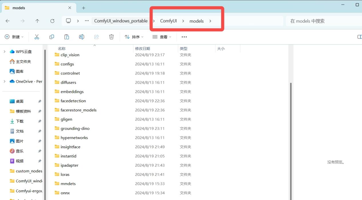Select the models tab title
The width and height of the screenshot is (362, 200).
click(x=19, y=8)
